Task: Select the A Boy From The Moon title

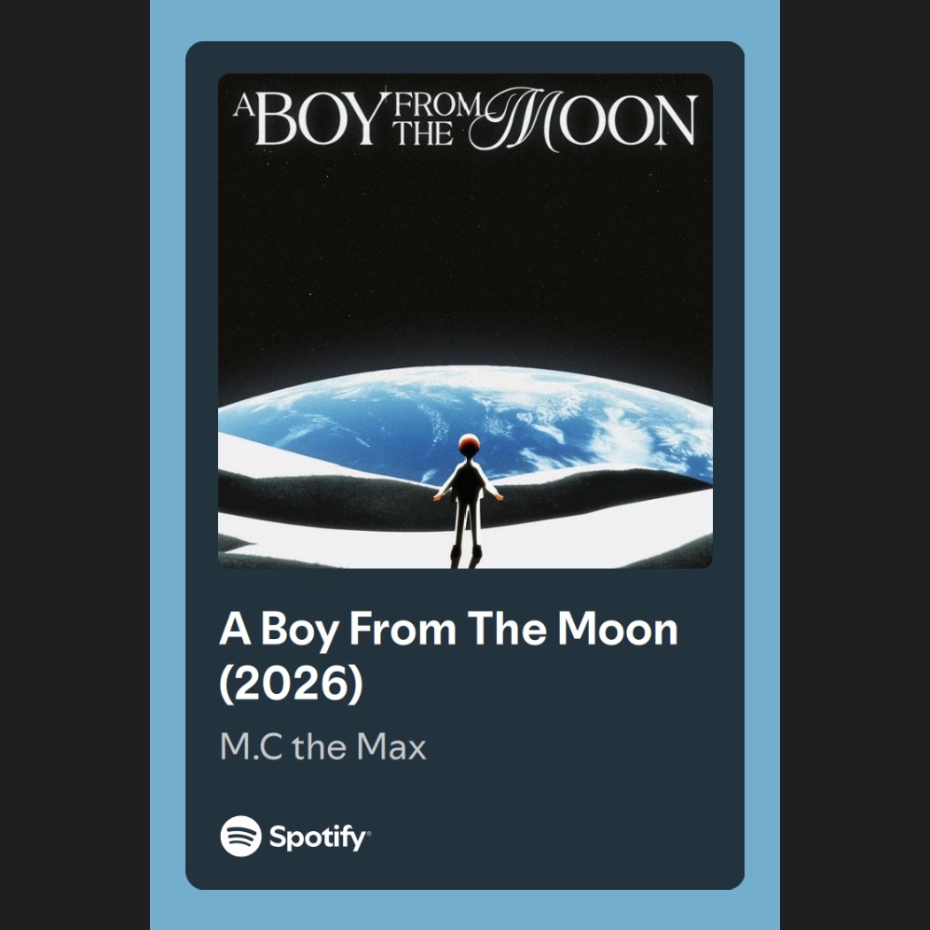Action: click(448, 629)
